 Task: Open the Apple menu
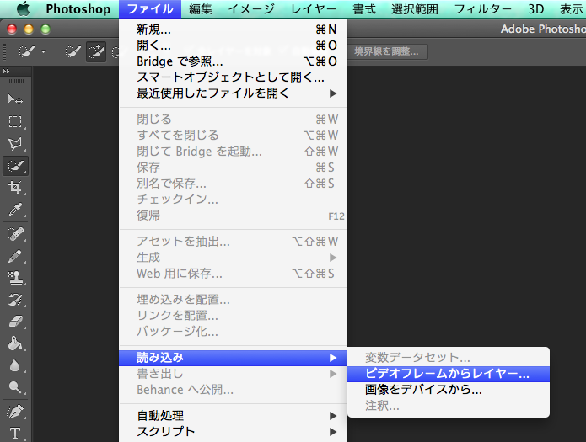pyautogui.click(x=23, y=9)
